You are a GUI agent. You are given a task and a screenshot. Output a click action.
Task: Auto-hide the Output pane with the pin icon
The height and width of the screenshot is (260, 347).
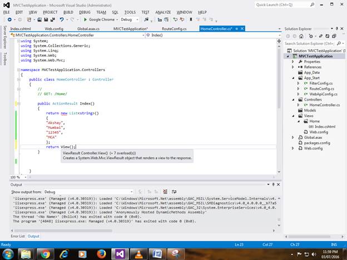[x=273, y=184]
